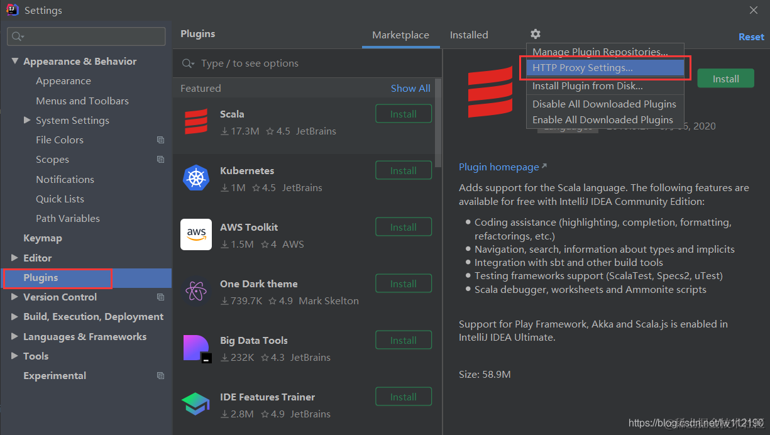This screenshot has height=435, width=770.
Task: Click the Reset link
Action: (751, 37)
